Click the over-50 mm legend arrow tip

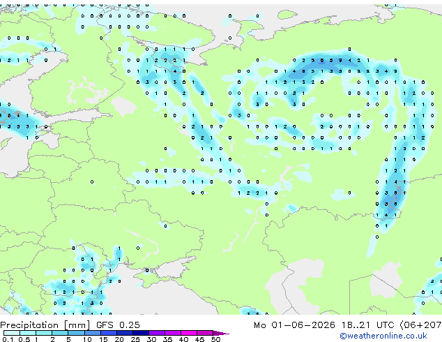221,333
